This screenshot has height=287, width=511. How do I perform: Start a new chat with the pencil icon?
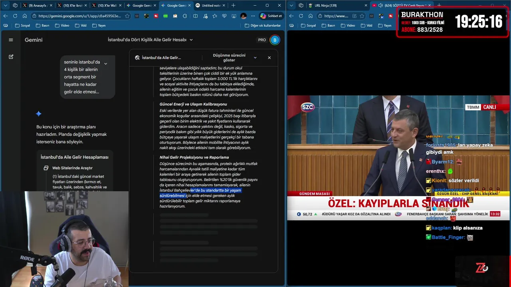pyautogui.click(x=11, y=57)
